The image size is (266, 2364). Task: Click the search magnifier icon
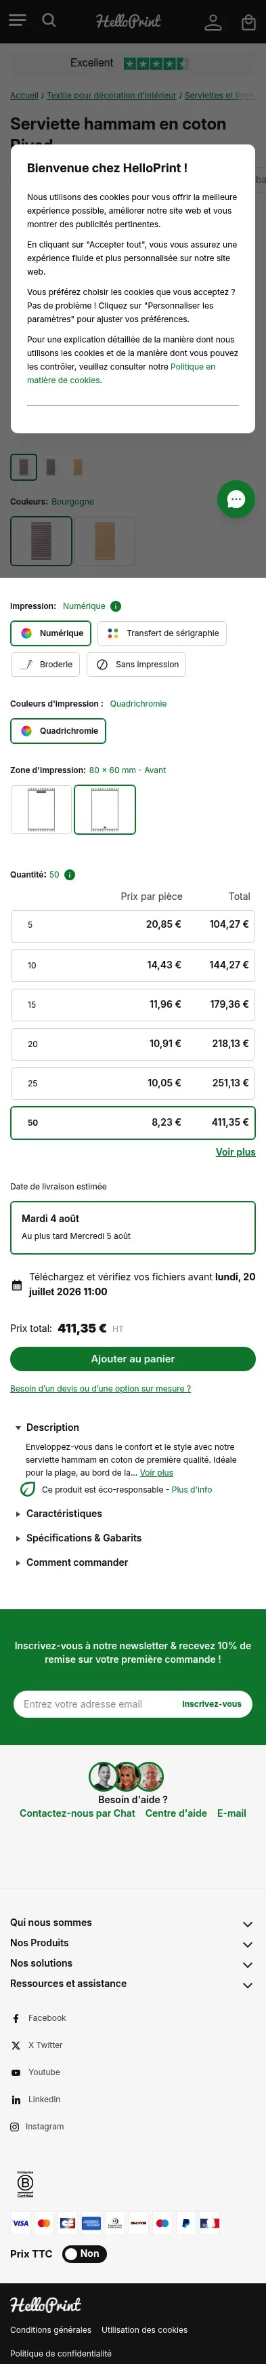(x=49, y=20)
